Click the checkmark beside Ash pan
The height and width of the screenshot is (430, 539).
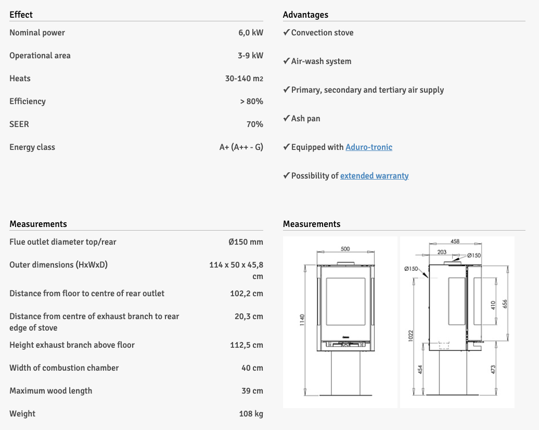[286, 119]
